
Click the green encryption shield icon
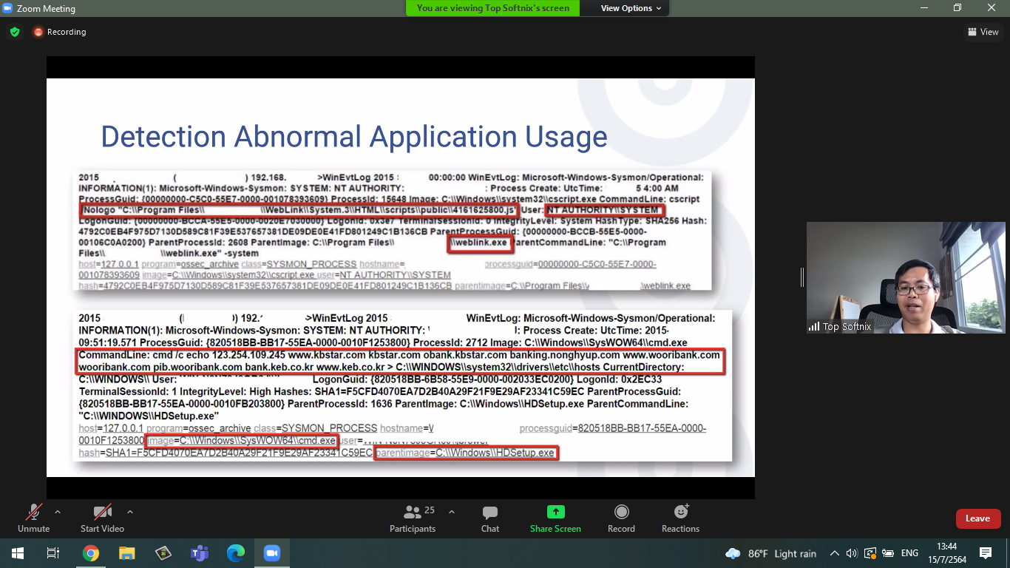(x=15, y=32)
